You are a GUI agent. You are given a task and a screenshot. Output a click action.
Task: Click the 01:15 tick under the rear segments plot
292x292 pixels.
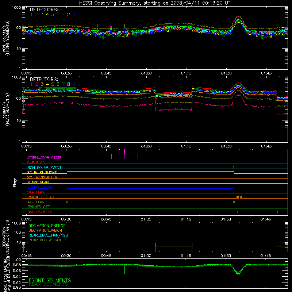tap(186, 146)
